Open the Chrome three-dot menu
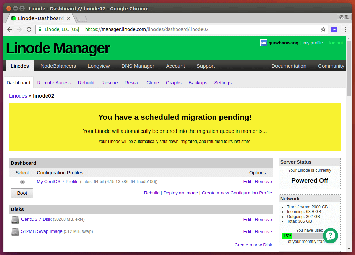 pos(345,29)
